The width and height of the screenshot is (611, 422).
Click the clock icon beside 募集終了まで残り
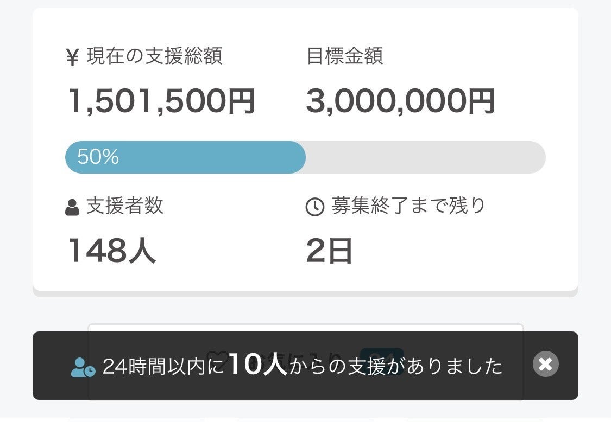tap(315, 207)
